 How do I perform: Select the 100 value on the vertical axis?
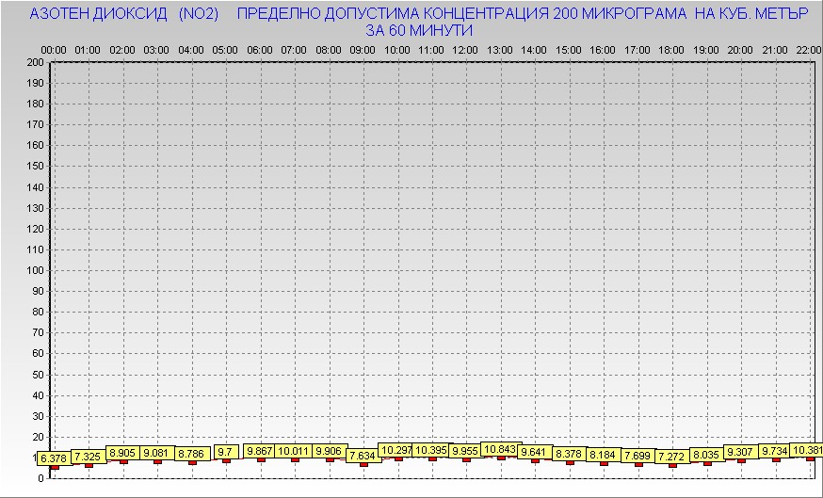click(35, 270)
